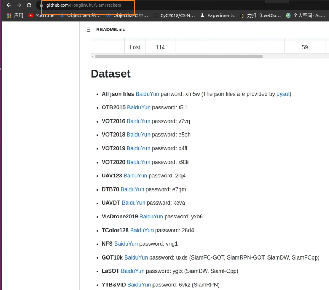
Task: Open BaiduYun link for UAVDT
Action: (x=133, y=203)
